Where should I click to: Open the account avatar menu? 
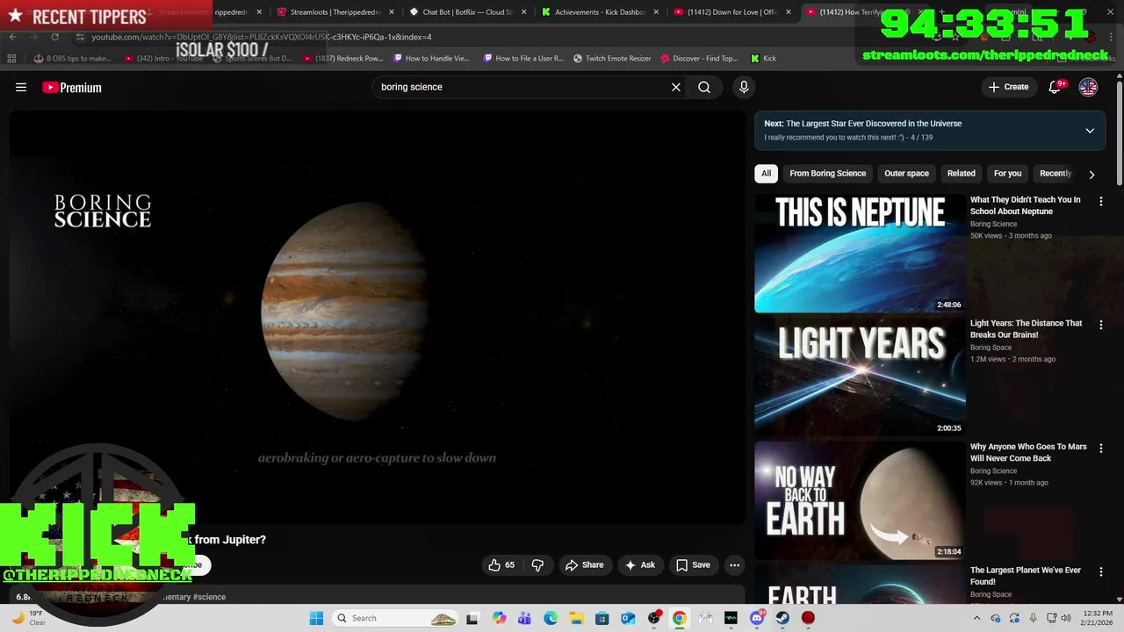(x=1088, y=87)
